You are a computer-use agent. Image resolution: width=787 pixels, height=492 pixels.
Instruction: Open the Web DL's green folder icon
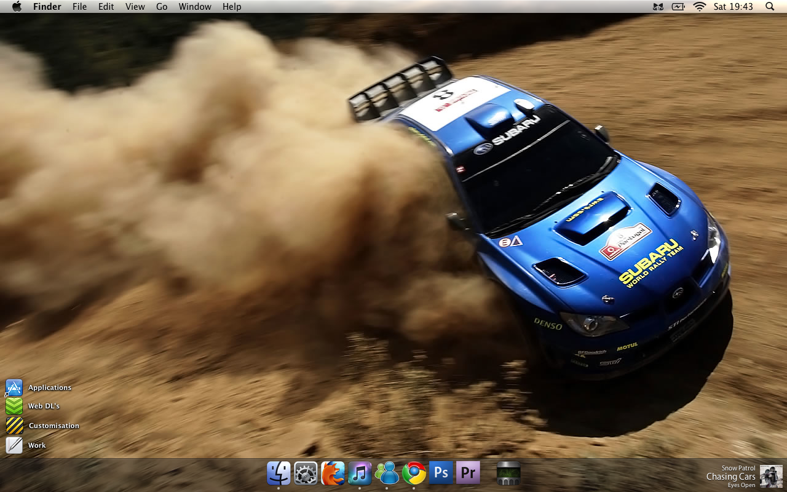point(14,406)
